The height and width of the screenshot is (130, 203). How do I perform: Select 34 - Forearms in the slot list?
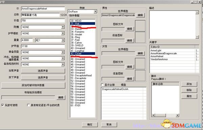tap(83, 32)
